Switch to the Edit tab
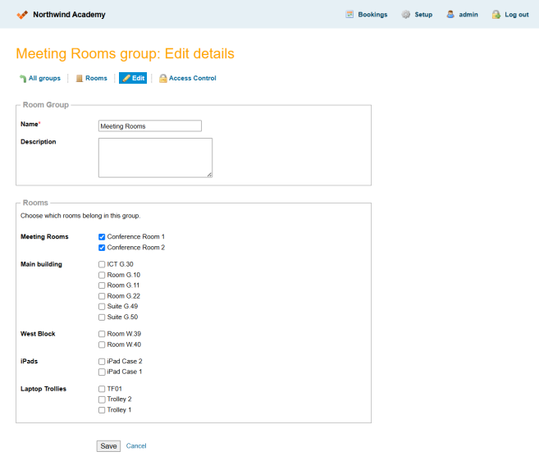The height and width of the screenshot is (461, 539). click(x=133, y=79)
